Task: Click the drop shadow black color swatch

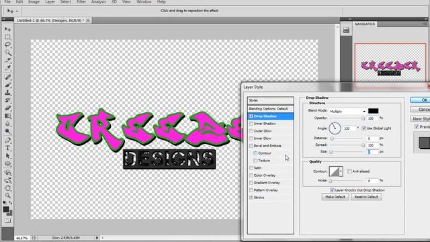Action: pos(374,111)
